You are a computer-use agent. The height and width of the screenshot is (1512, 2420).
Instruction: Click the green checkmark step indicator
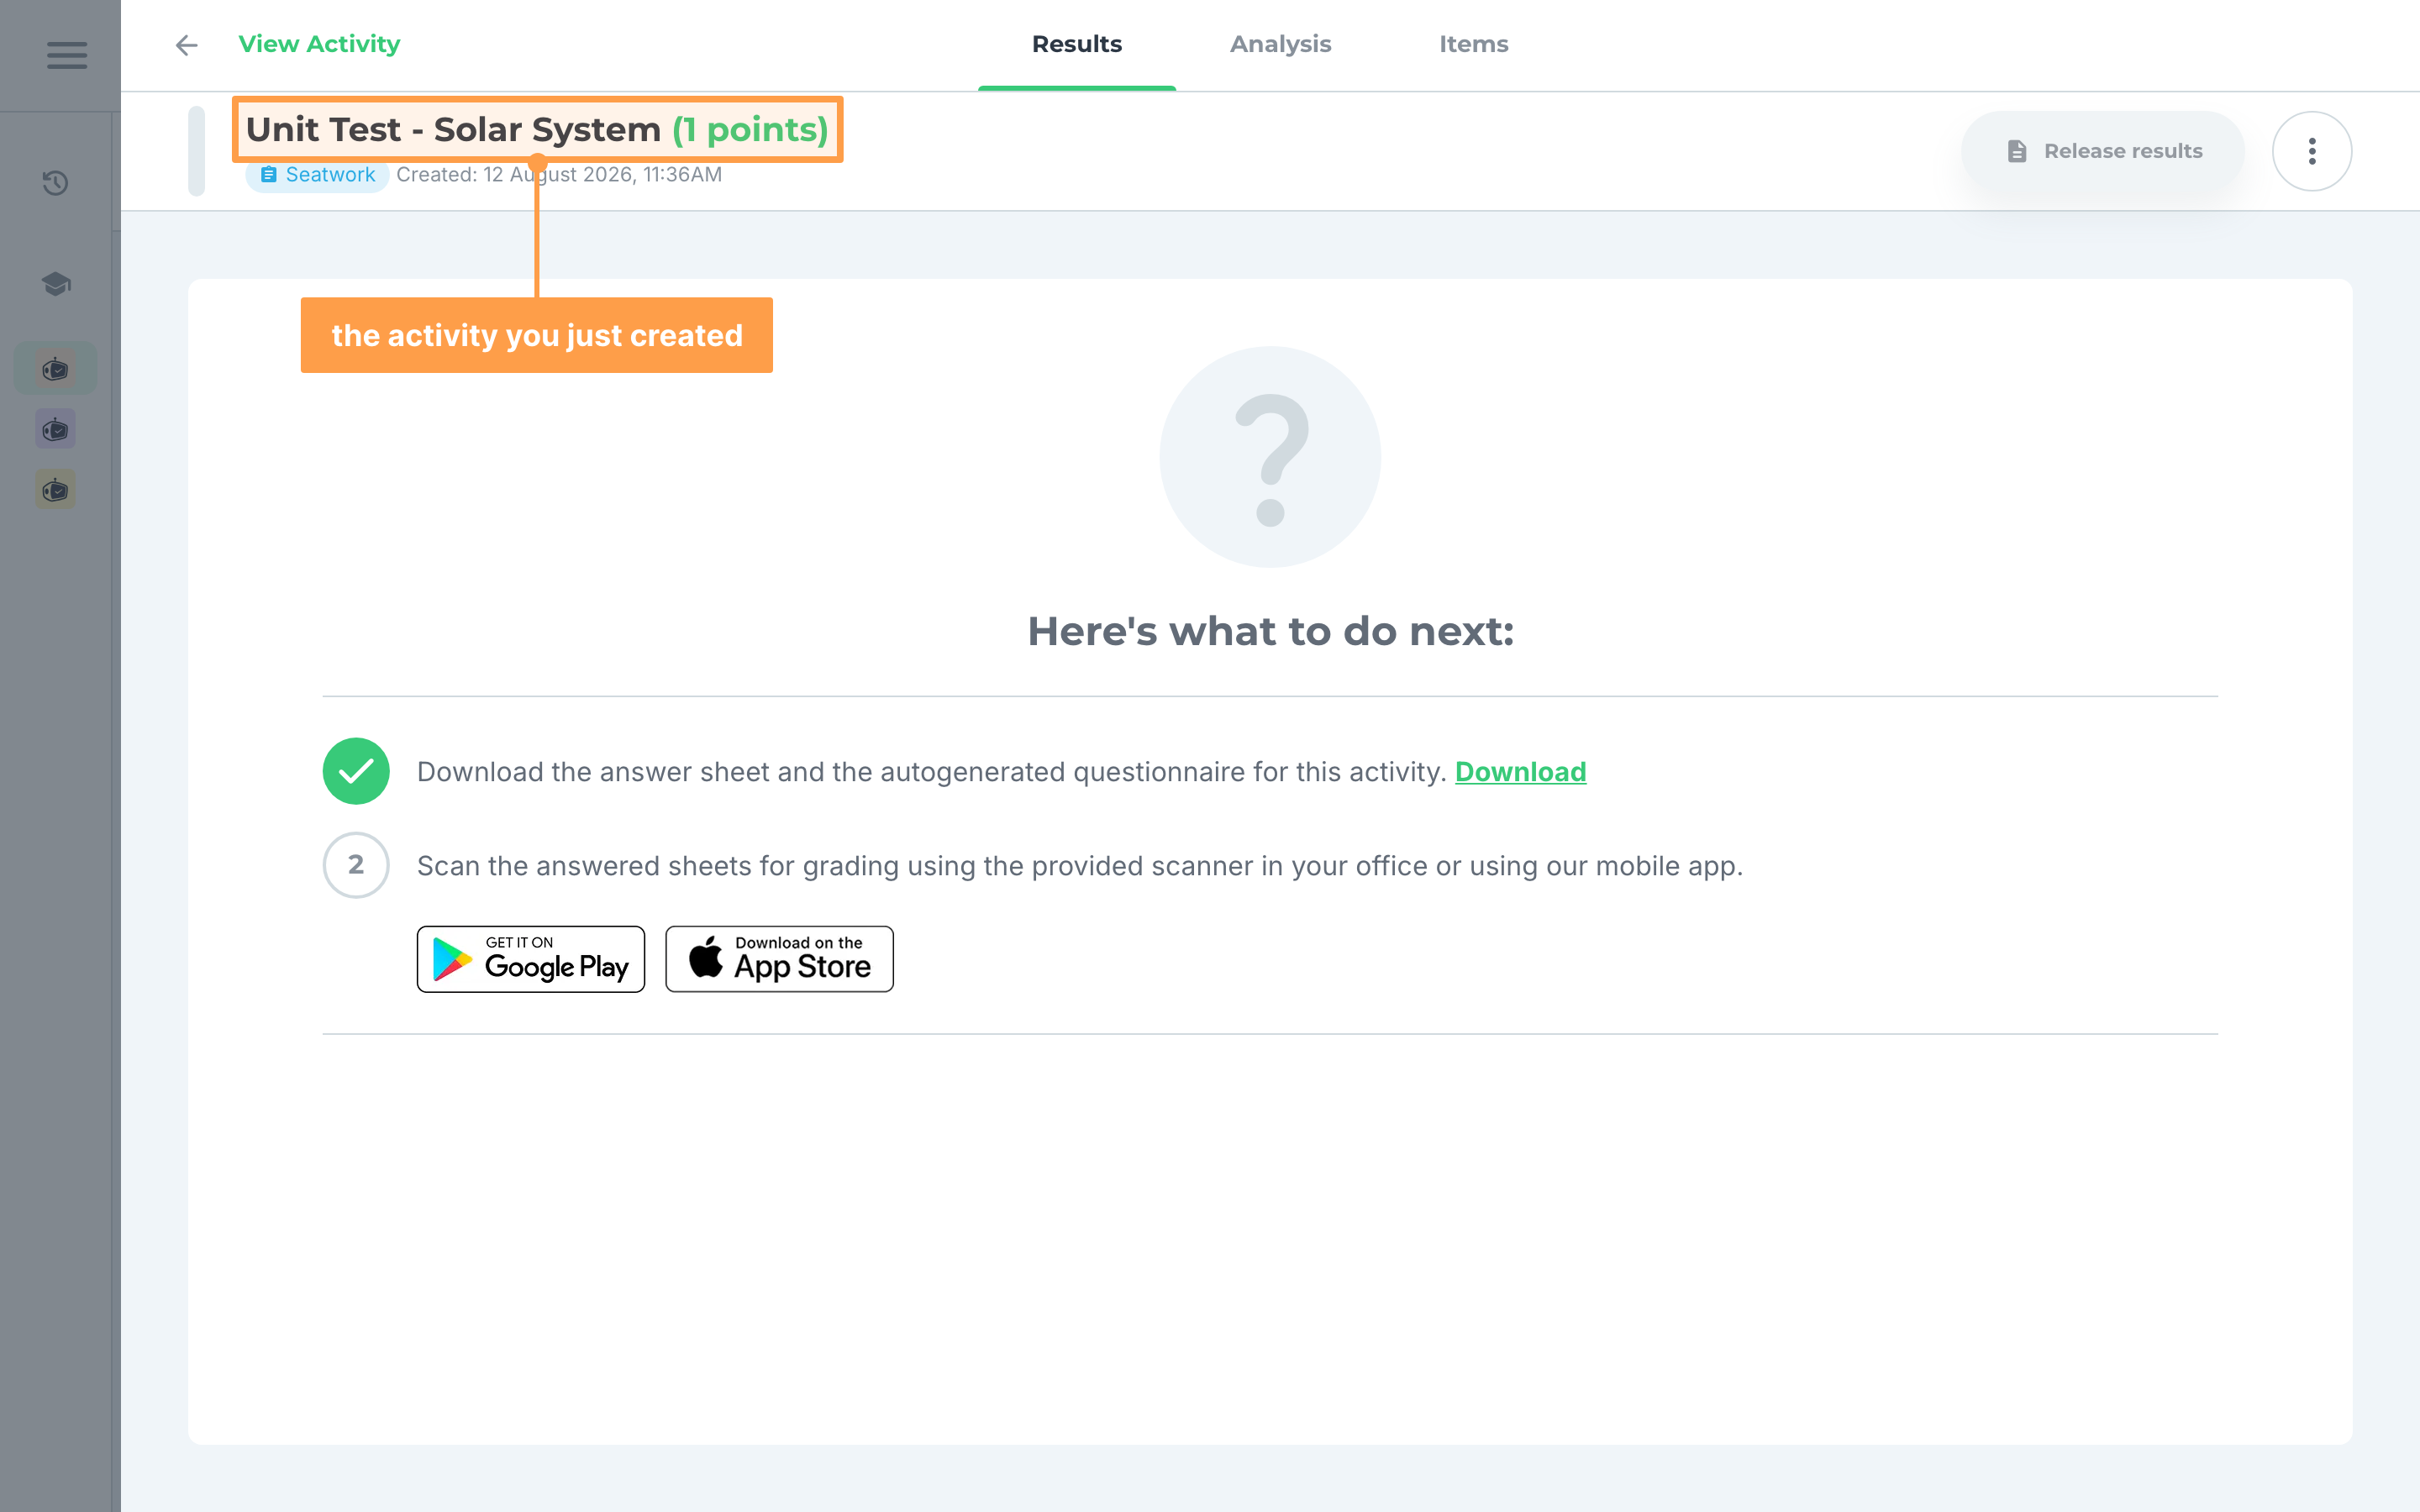pyautogui.click(x=356, y=771)
